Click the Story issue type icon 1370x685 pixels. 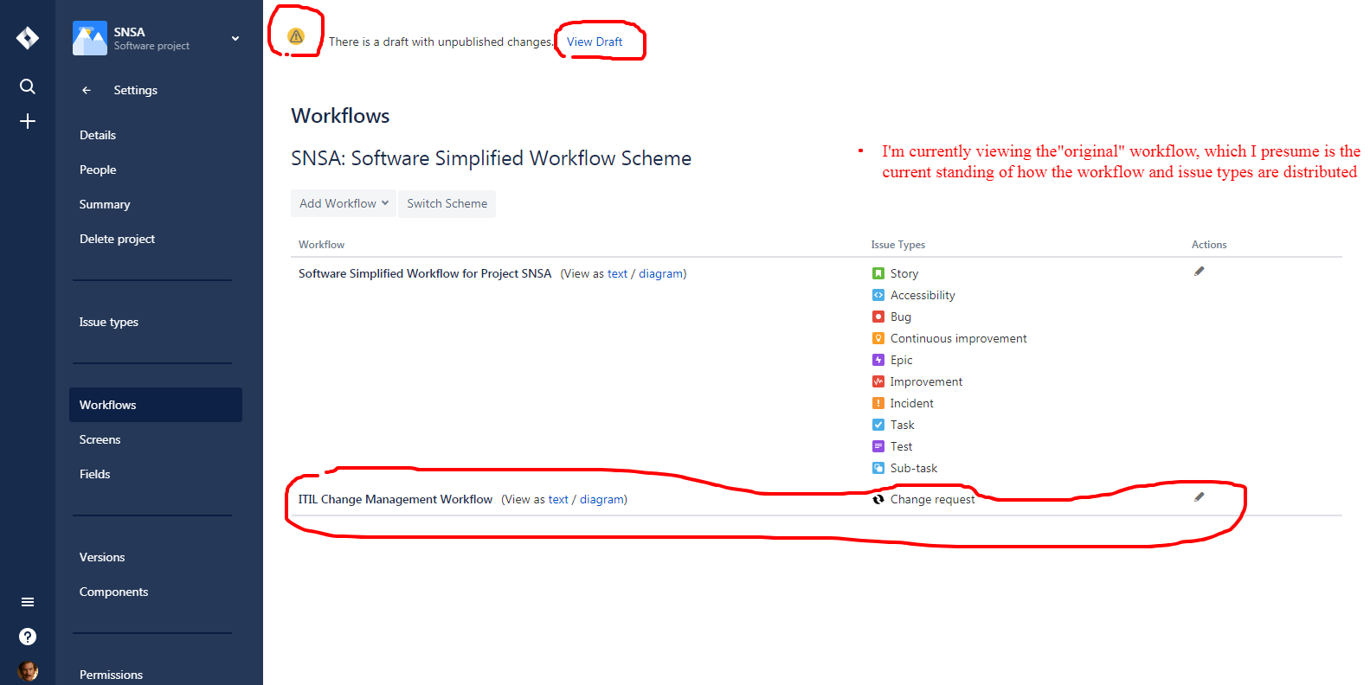[878, 273]
